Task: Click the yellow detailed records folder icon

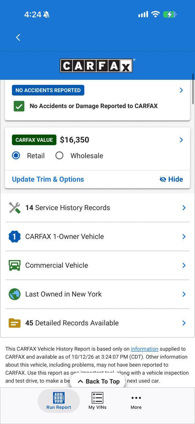Action: pos(15,323)
